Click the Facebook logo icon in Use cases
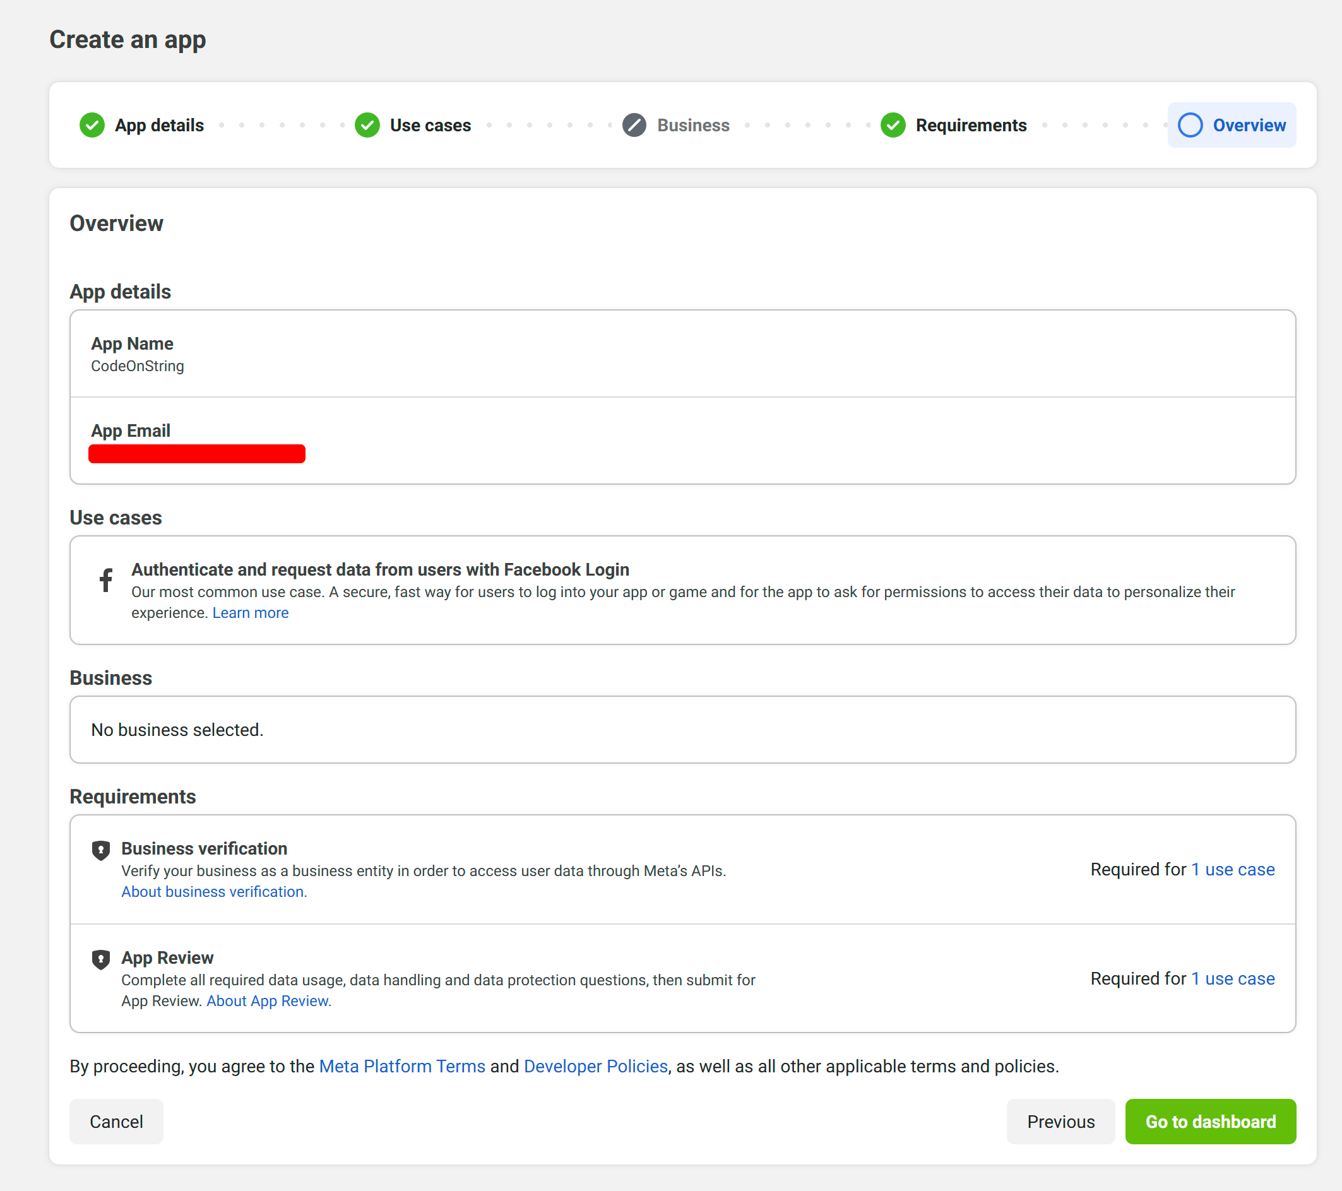1342x1191 pixels. tap(105, 580)
